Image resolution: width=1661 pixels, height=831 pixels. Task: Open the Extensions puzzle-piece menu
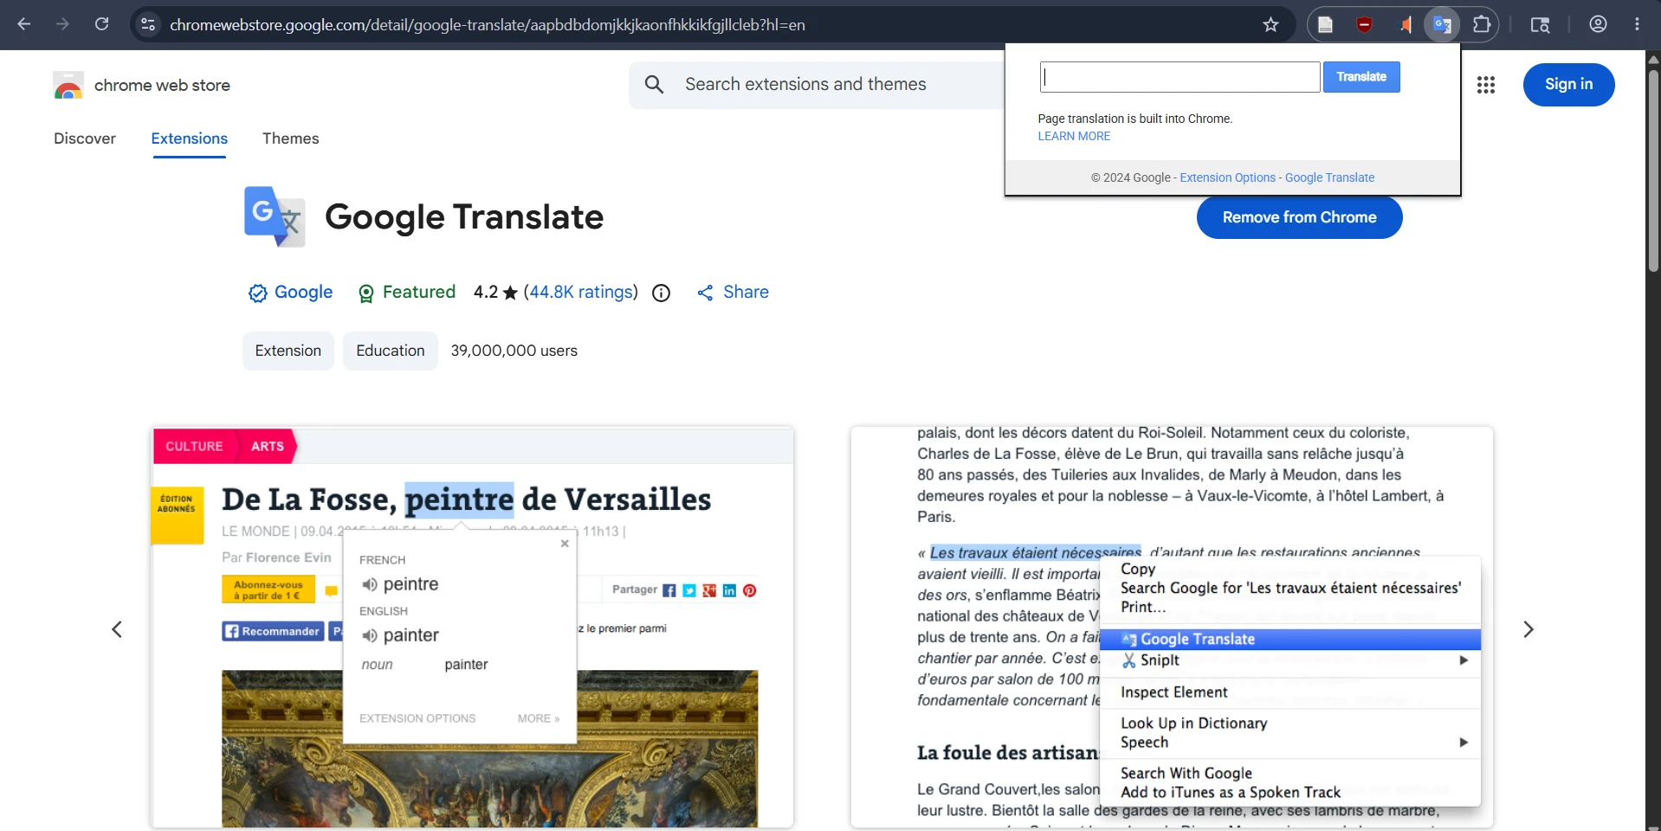pos(1482,24)
